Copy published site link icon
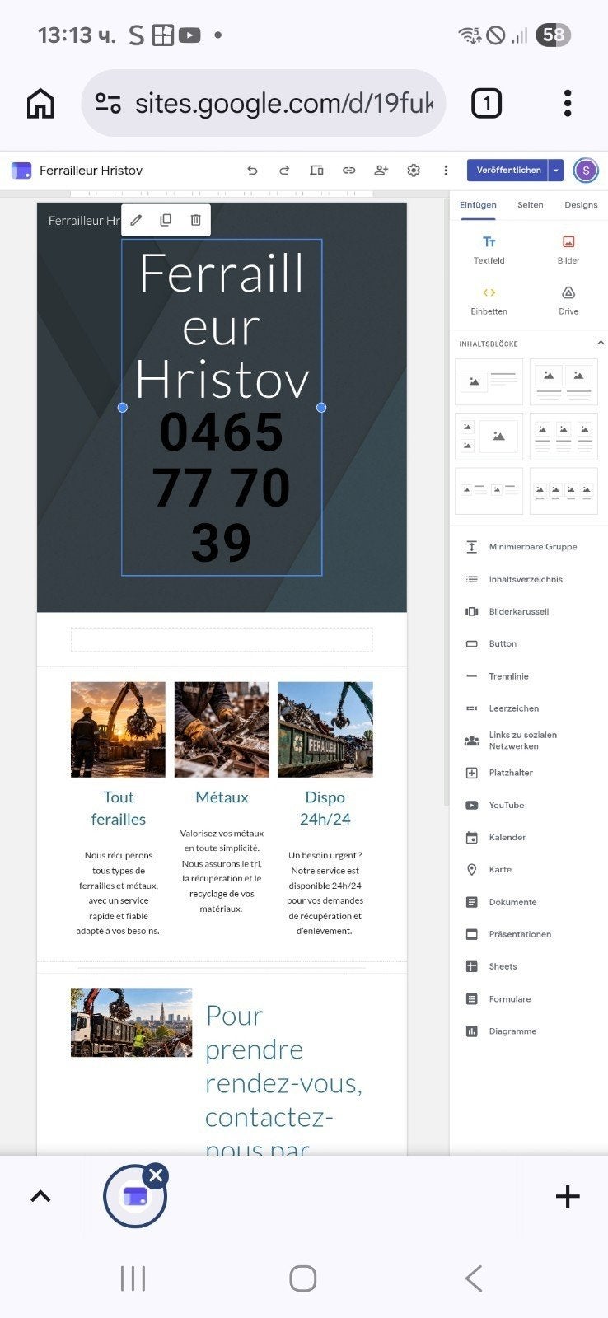 pyautogui.click(x=348, y=171)
